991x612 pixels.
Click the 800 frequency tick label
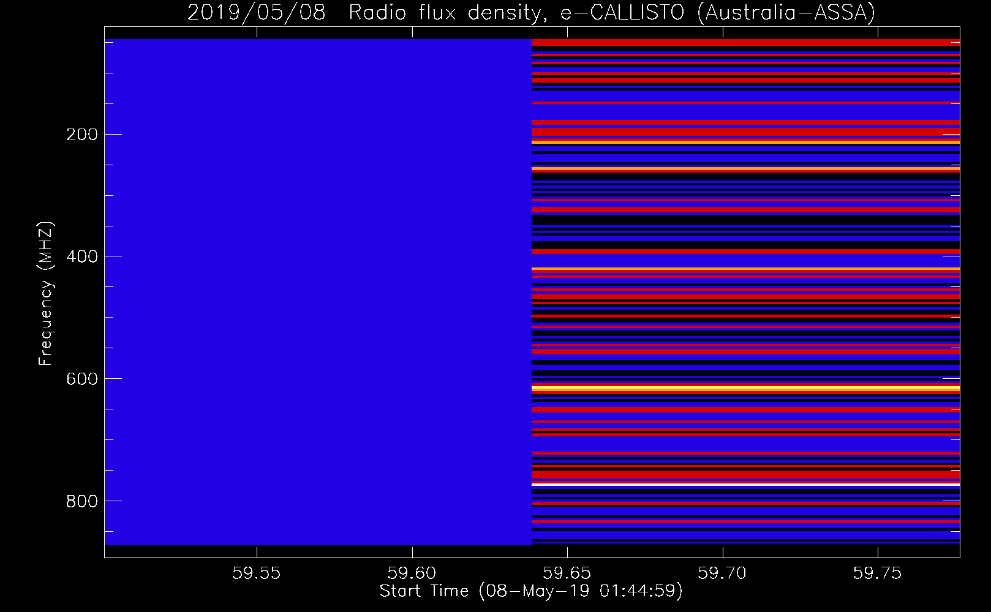[x=82, y=501]
